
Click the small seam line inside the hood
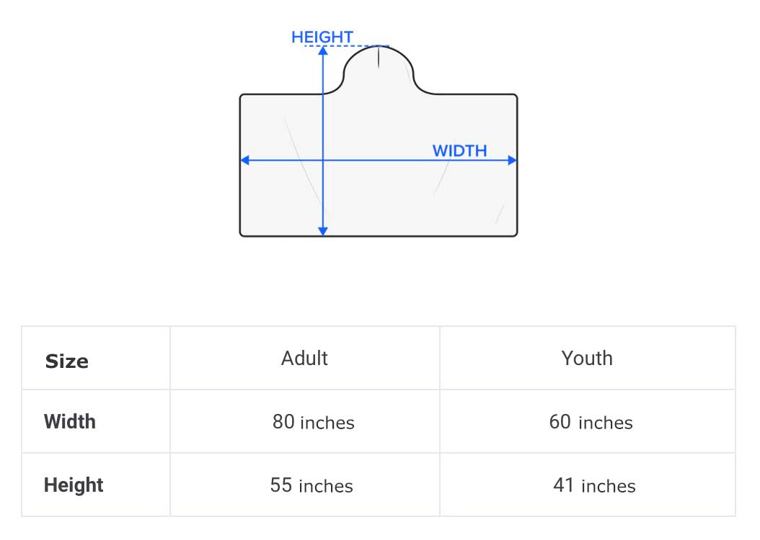click(379, 57)
